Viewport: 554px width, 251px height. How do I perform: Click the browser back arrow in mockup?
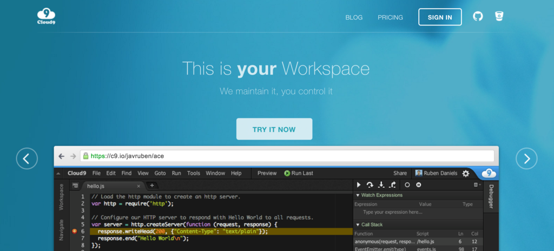point(62,156)
